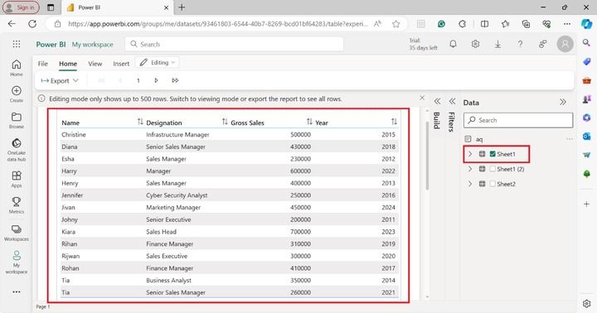Open the Export dropdown
Viewport: 597px width, 313px height.
pos(60,80)
